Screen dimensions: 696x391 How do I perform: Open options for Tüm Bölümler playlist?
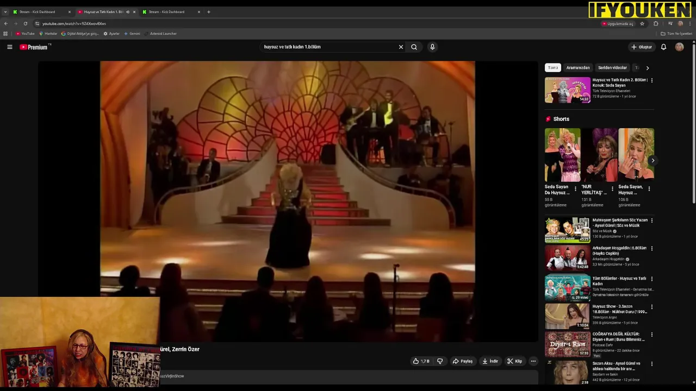coord(652,279)
